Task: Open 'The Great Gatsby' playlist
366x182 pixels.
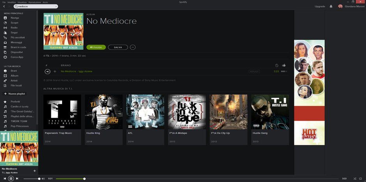Action: 23,111
